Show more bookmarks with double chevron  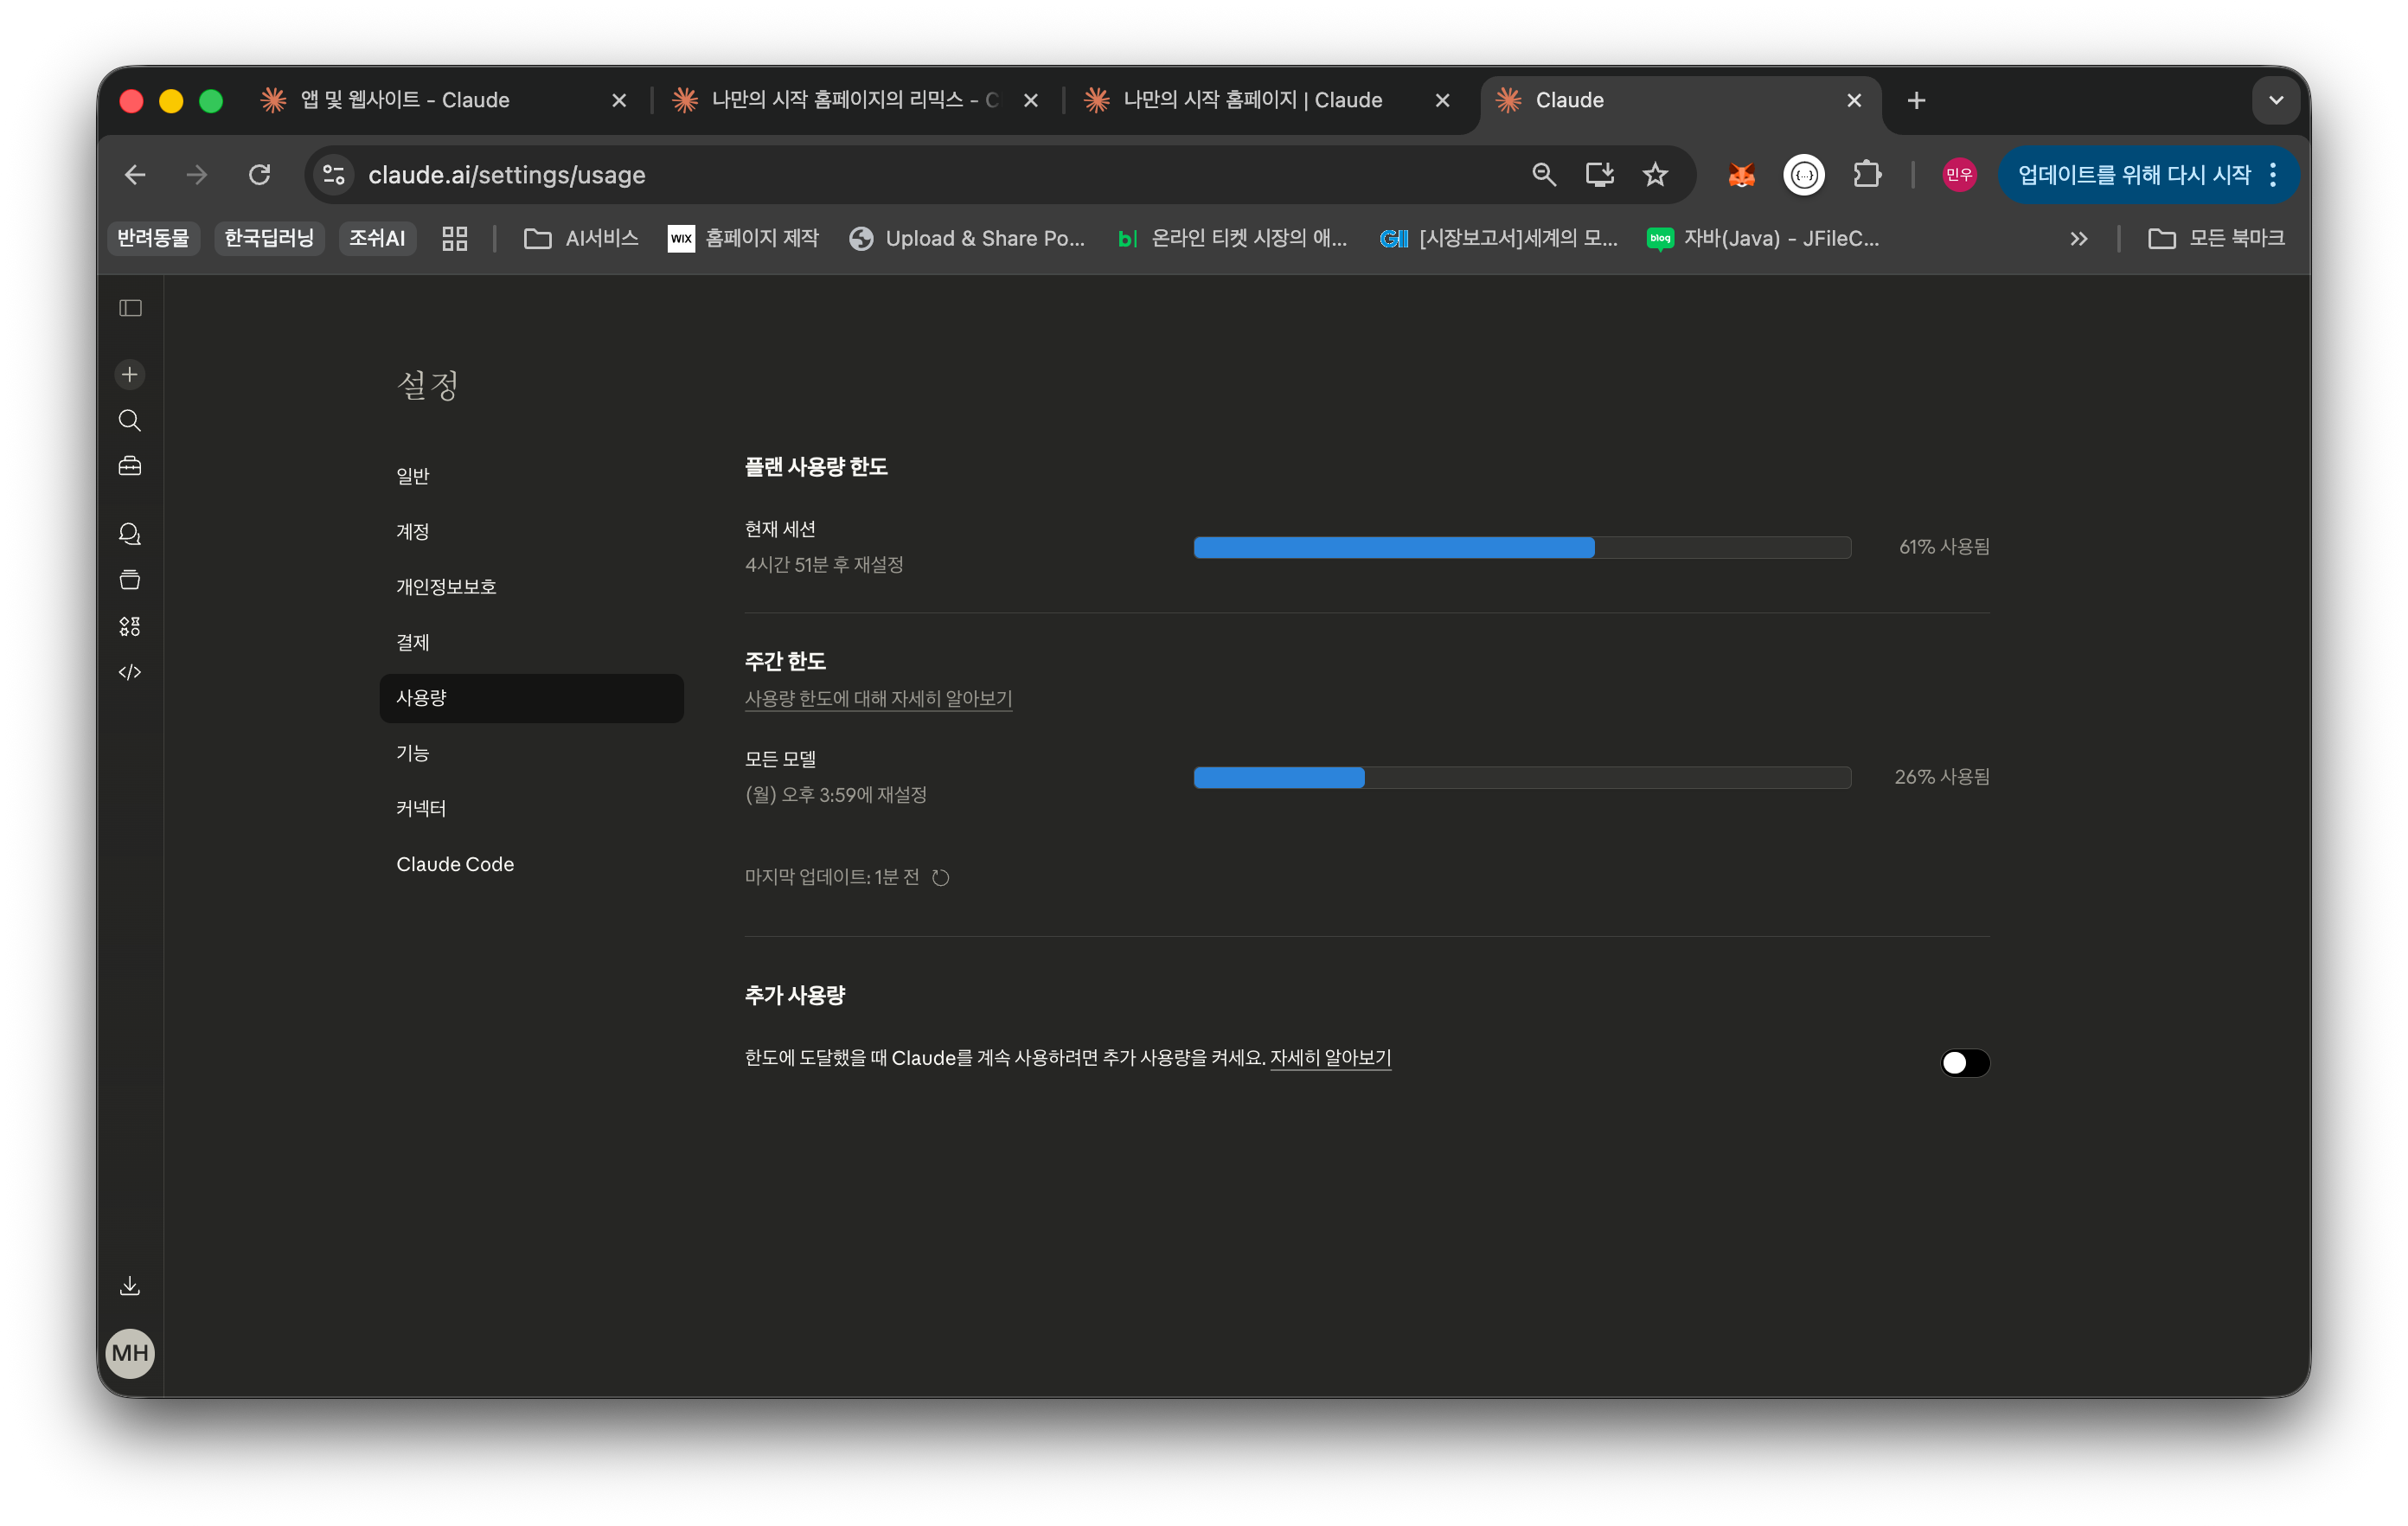coord(2079,238)
